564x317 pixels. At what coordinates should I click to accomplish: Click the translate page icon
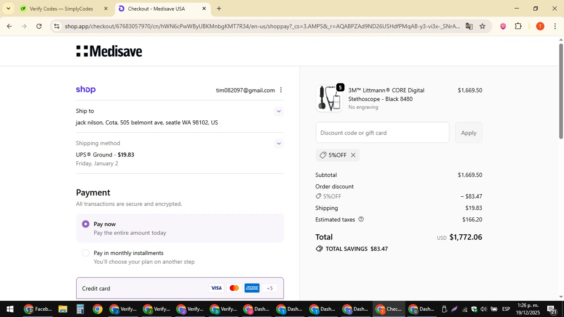(x=469, y=26)
